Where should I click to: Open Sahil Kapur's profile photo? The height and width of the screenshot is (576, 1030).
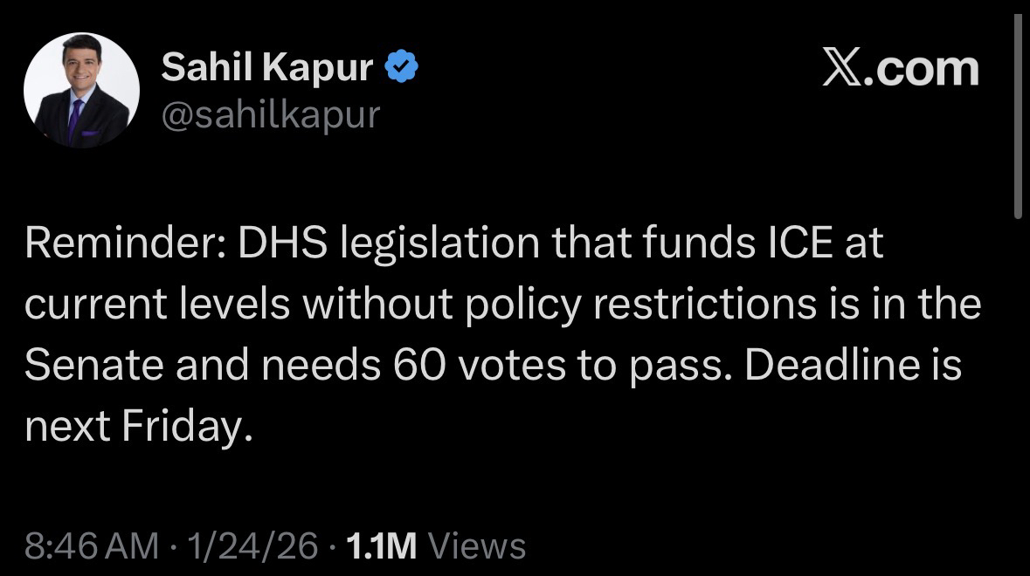[x=81, y=91]
